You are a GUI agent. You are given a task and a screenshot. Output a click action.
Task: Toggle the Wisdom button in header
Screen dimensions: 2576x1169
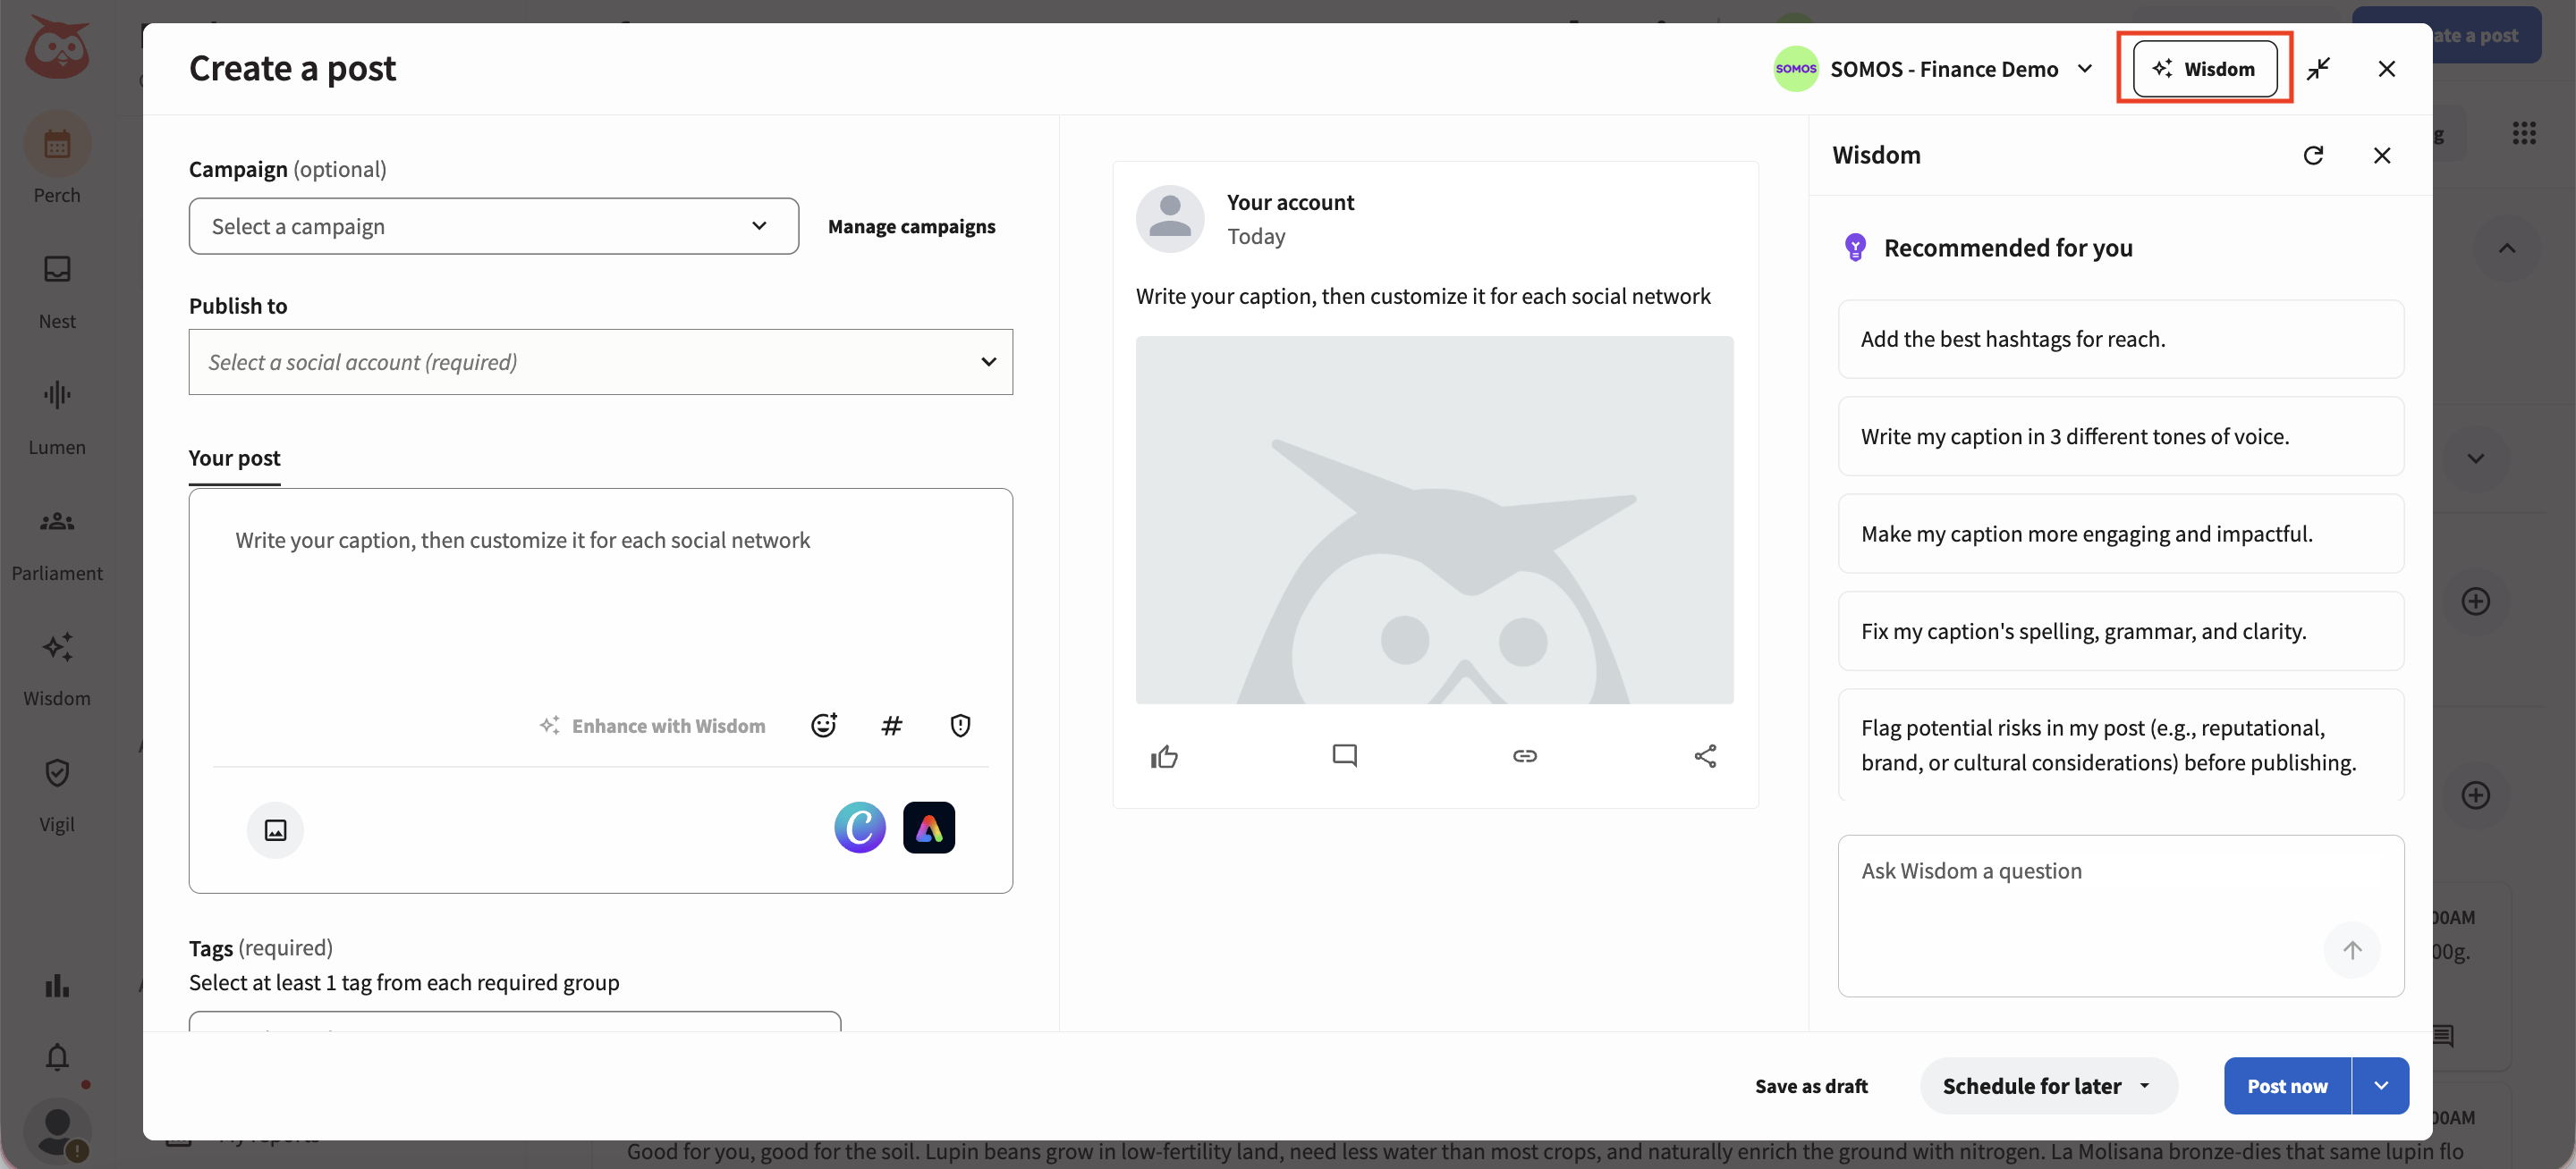[x=2205, y=69]
